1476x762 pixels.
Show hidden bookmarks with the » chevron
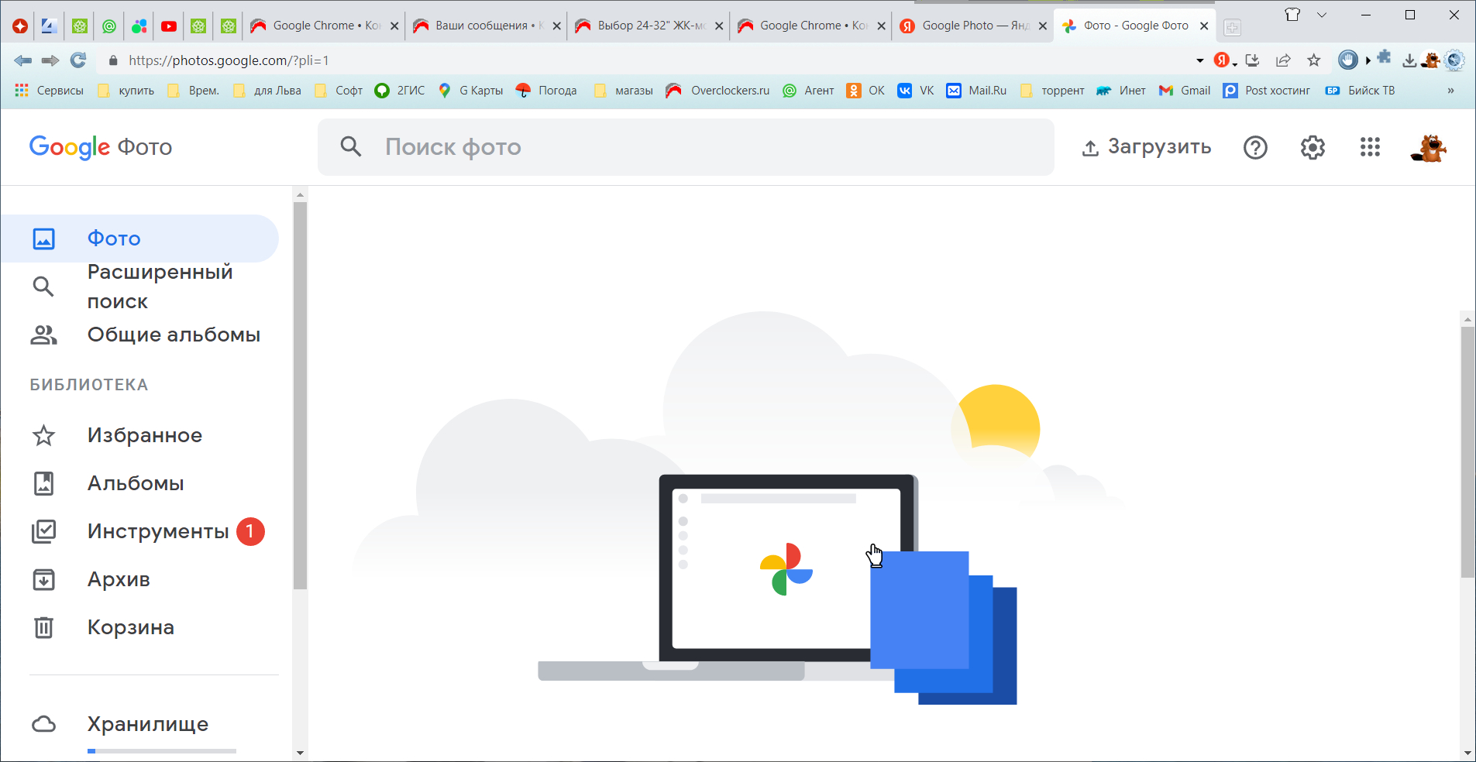1450,91
